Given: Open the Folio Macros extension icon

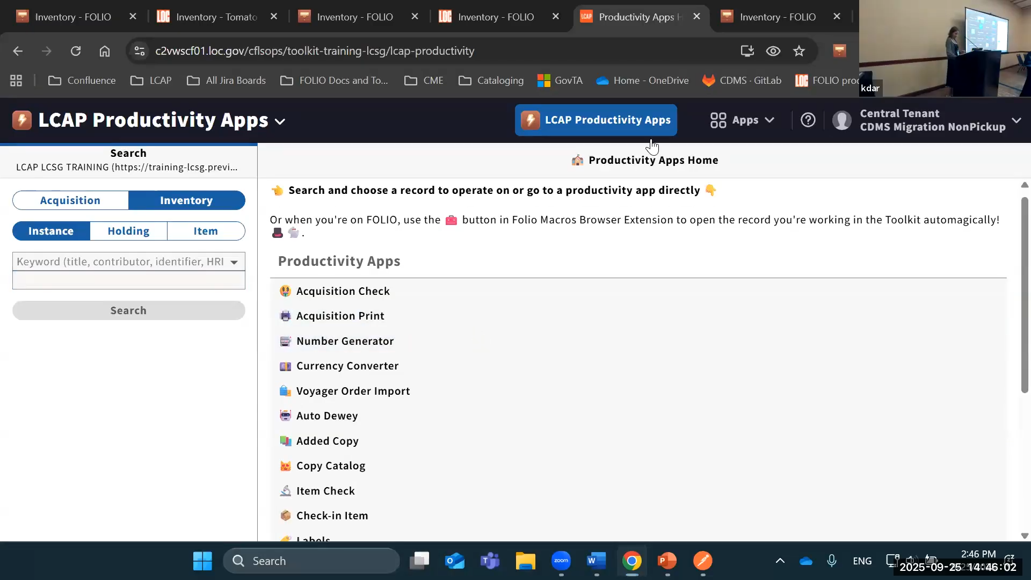Looking at the screenshot, I should point(839,51).
